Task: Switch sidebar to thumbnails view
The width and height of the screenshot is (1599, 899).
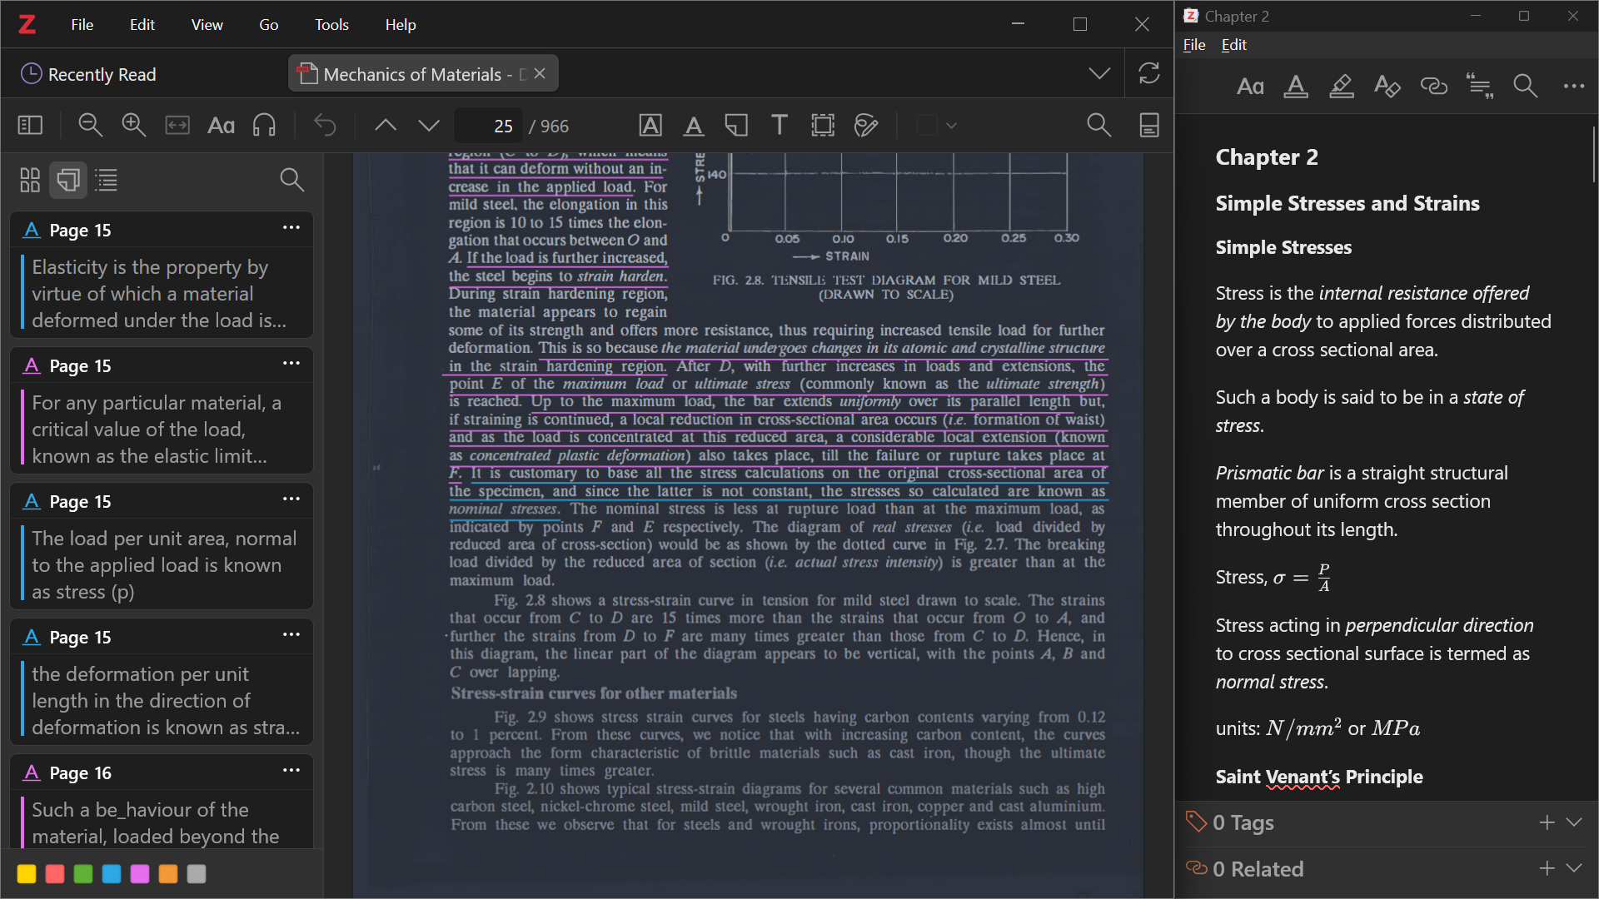Action: pos(30,180)
